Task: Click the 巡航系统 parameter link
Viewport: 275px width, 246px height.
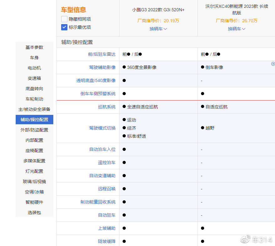Action: click(108, 106)
